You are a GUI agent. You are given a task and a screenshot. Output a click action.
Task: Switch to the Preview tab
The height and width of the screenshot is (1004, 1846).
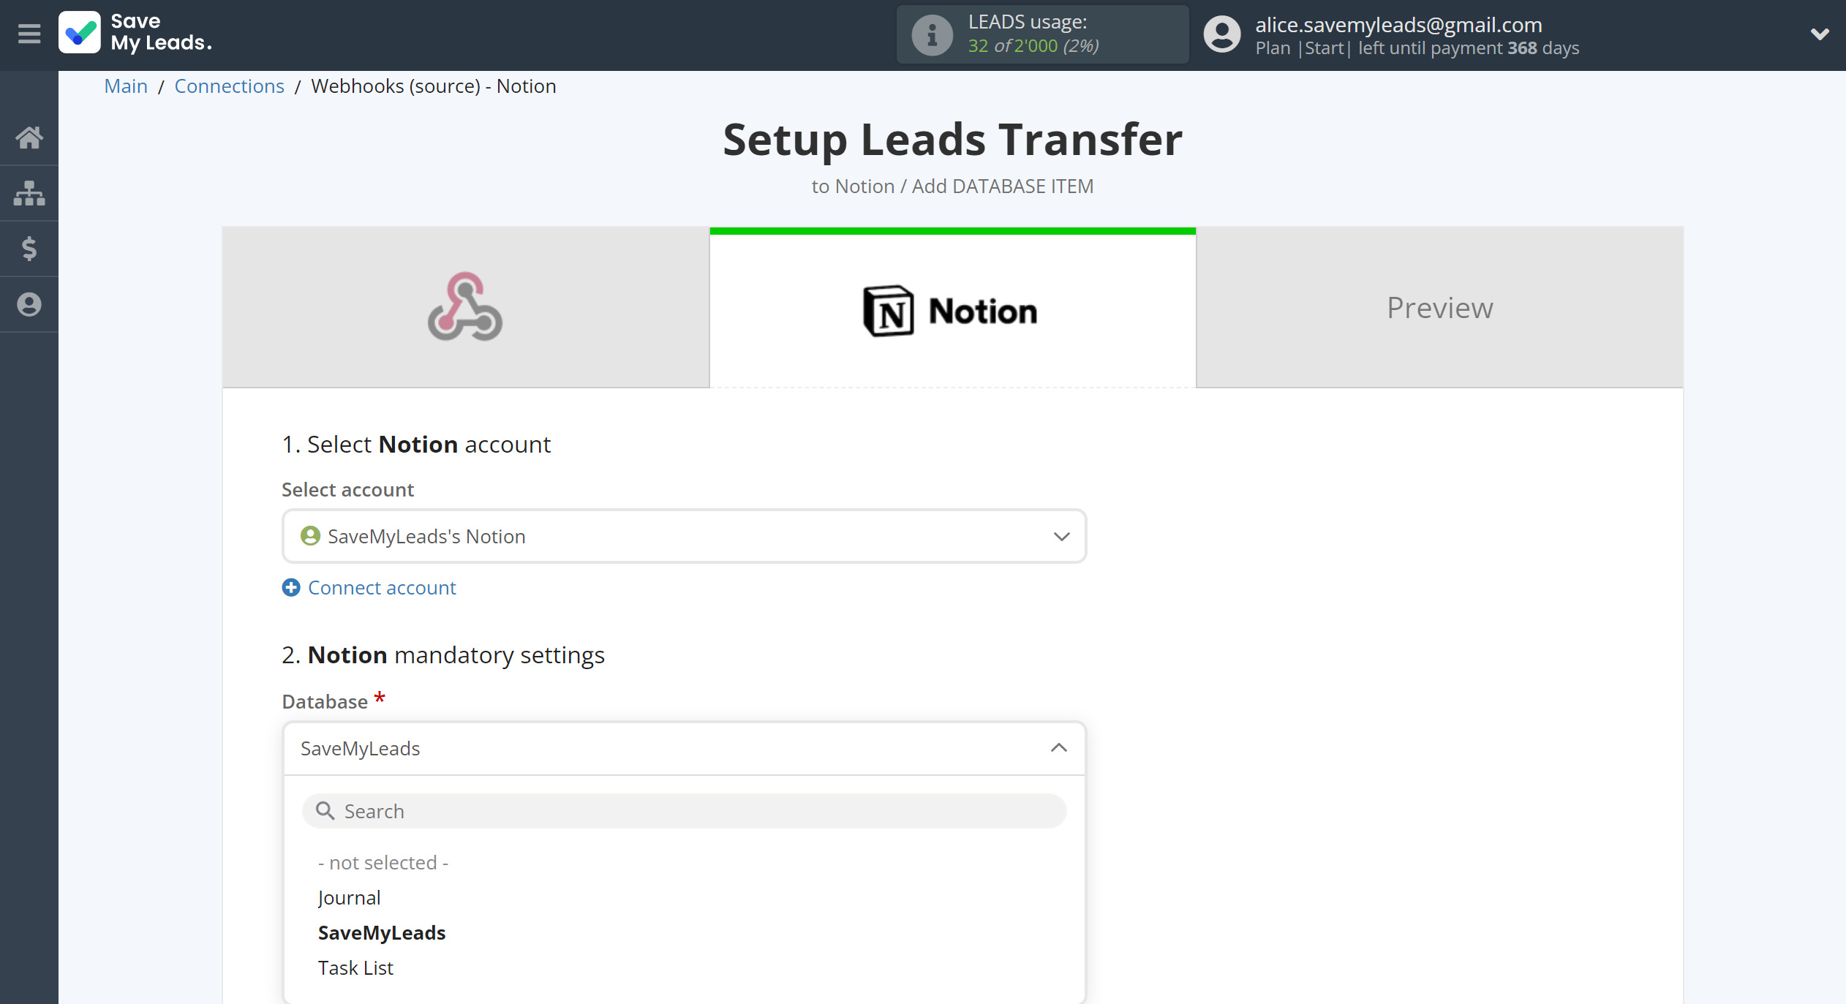point(1439,307)
